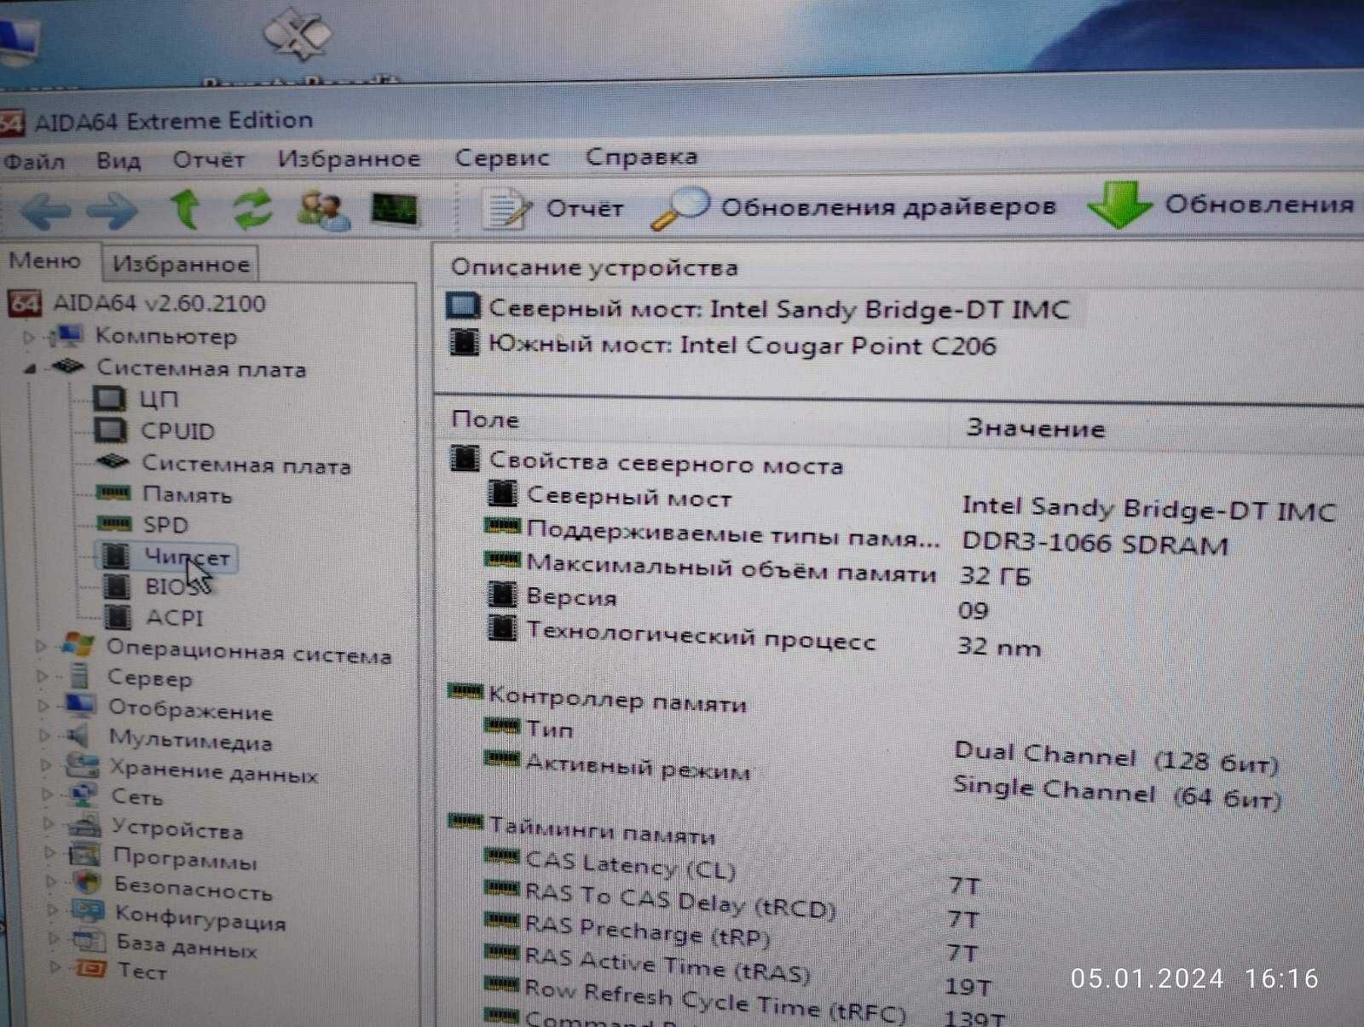Screen dimensions: 1364x1027
Task: Expand the Хранение данных node
Action: [x=47, y=765]
